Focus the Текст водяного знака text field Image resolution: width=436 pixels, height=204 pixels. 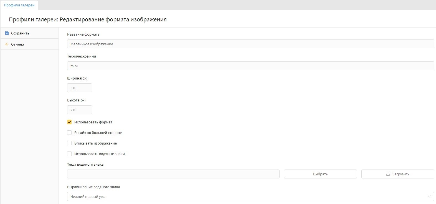[173, 174]
